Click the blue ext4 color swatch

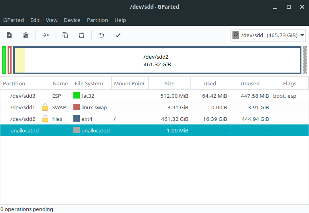click(77, 118)
